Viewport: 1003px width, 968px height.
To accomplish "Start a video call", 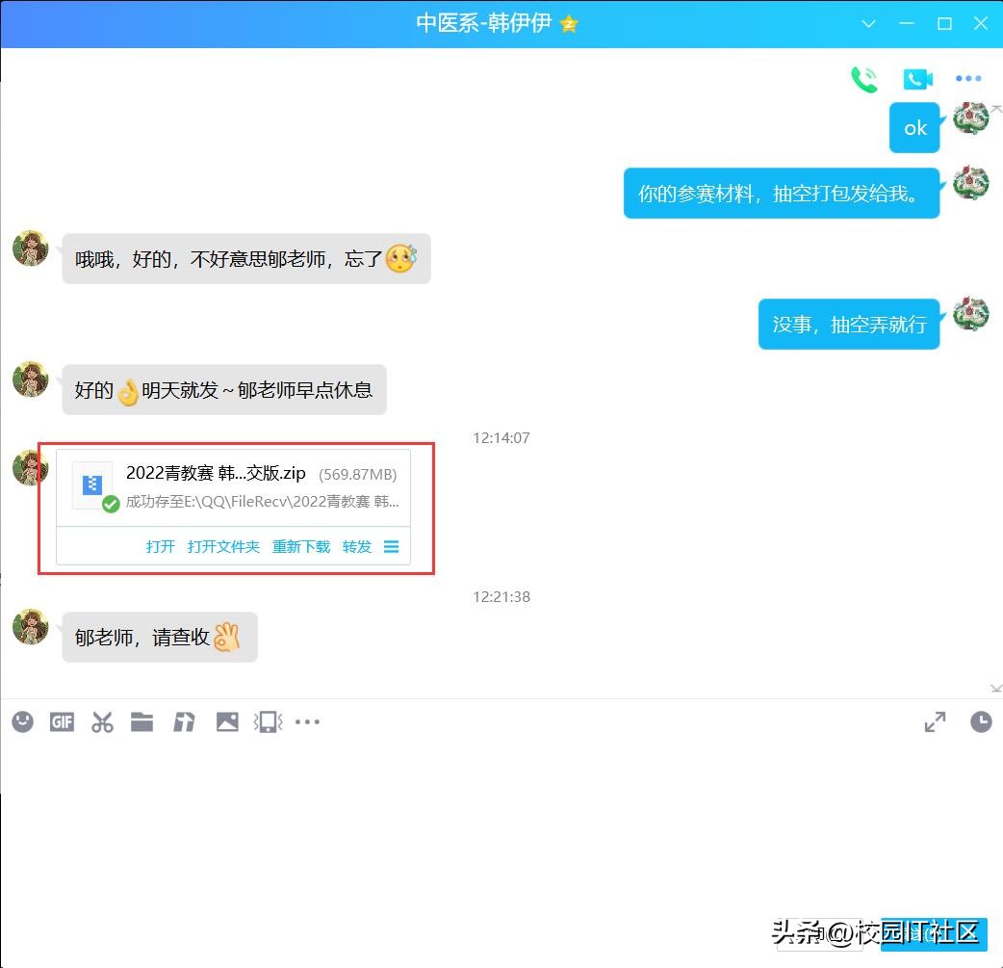I will tap(916, 79).
